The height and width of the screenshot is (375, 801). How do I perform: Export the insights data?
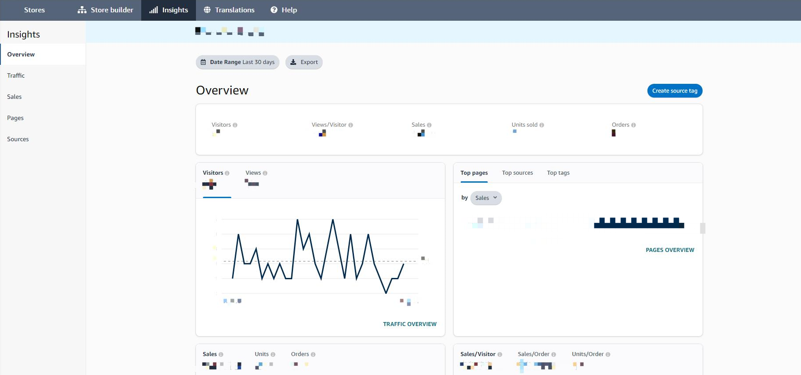tap(304, 62)
